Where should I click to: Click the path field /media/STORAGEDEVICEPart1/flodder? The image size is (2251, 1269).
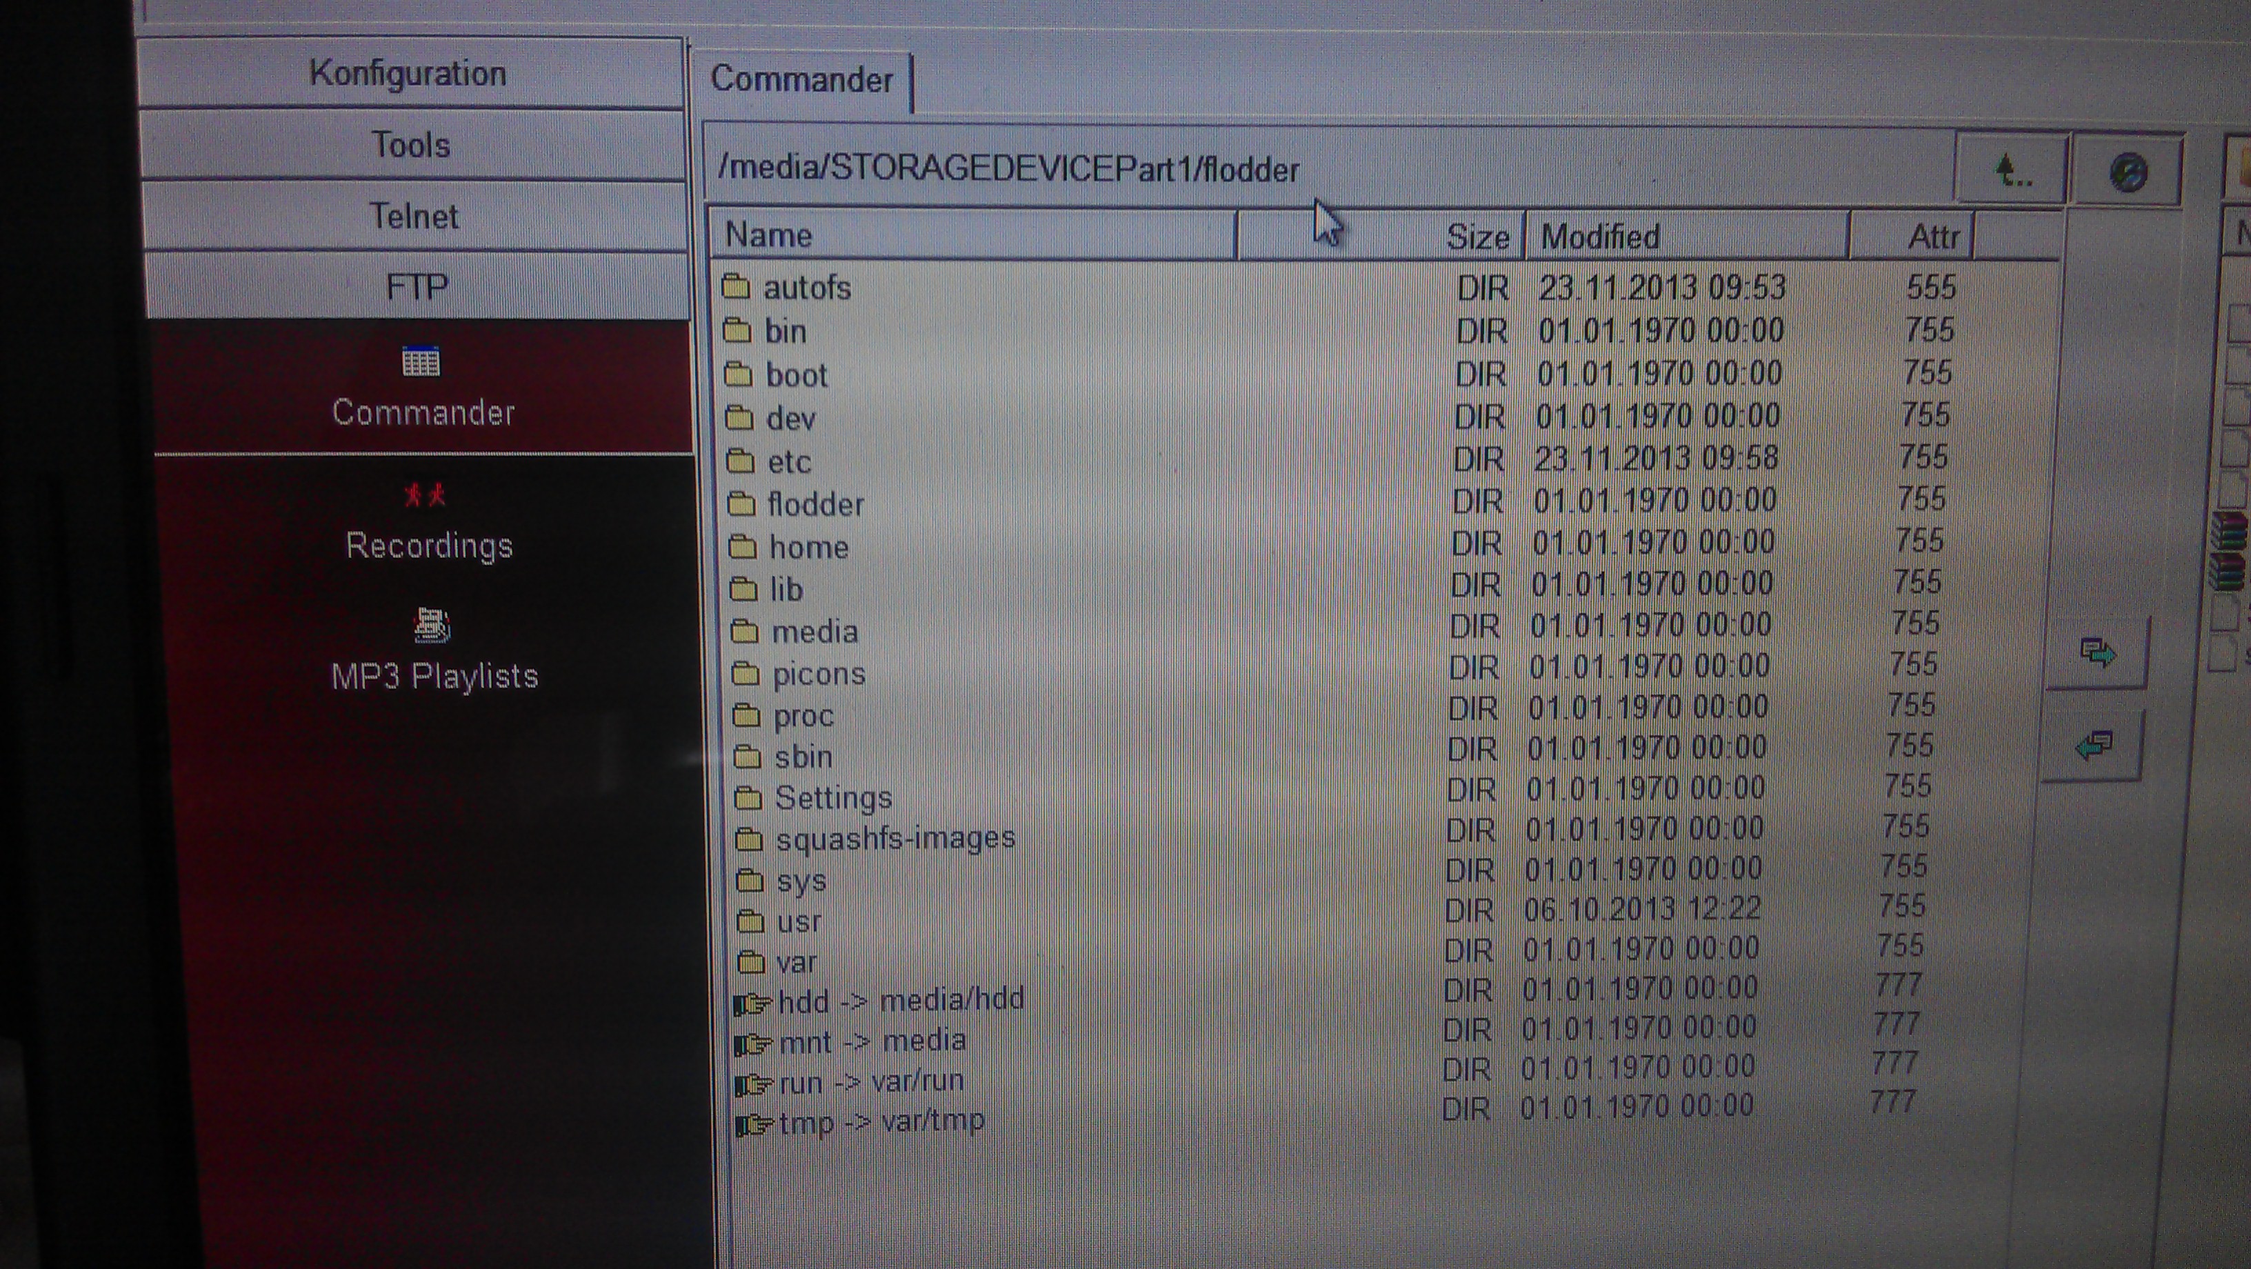[x=1328, y=168]
